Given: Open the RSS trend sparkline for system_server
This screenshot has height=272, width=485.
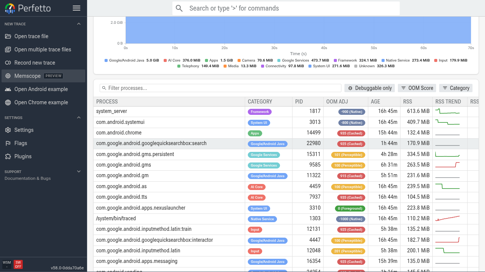Looking at the screenshot, I should [447, 111].
